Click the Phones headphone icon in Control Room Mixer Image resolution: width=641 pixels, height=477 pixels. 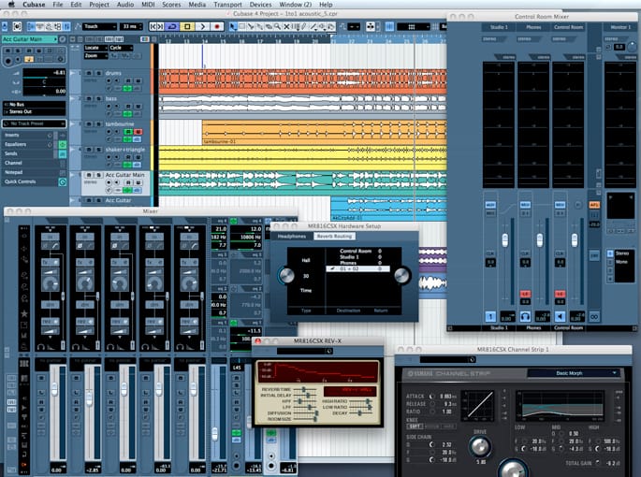coord(525,316)
